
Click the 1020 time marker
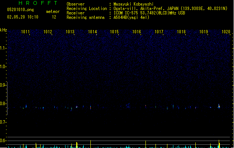point(226,32)
